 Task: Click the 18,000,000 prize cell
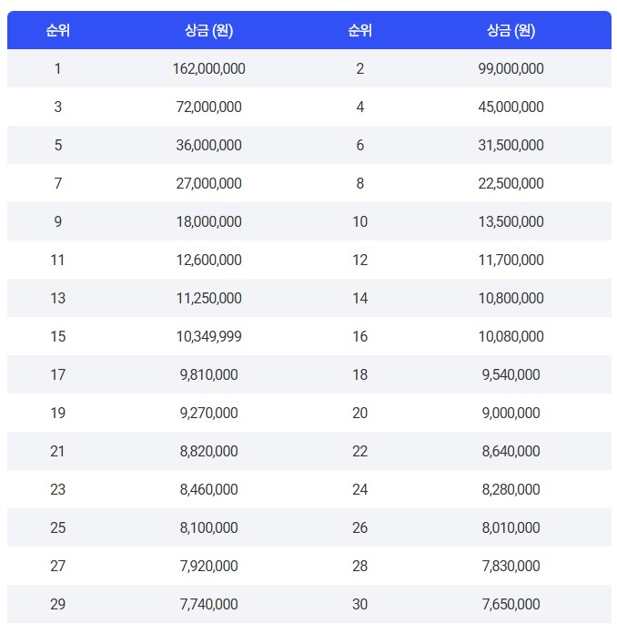click(x=208, y=221)
